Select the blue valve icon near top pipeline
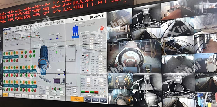Image resolution: width=217 pixels, height=107 pixels. 57,37
